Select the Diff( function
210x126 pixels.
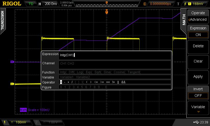[x=72, y=72]
